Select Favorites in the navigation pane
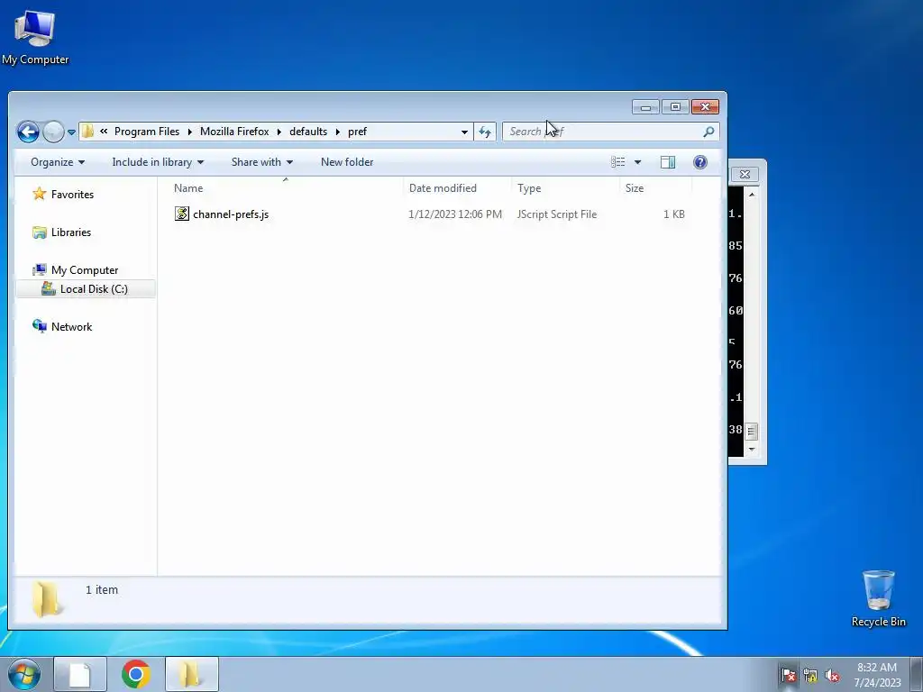This screenshot has height=692, width=923. [72, 195]
